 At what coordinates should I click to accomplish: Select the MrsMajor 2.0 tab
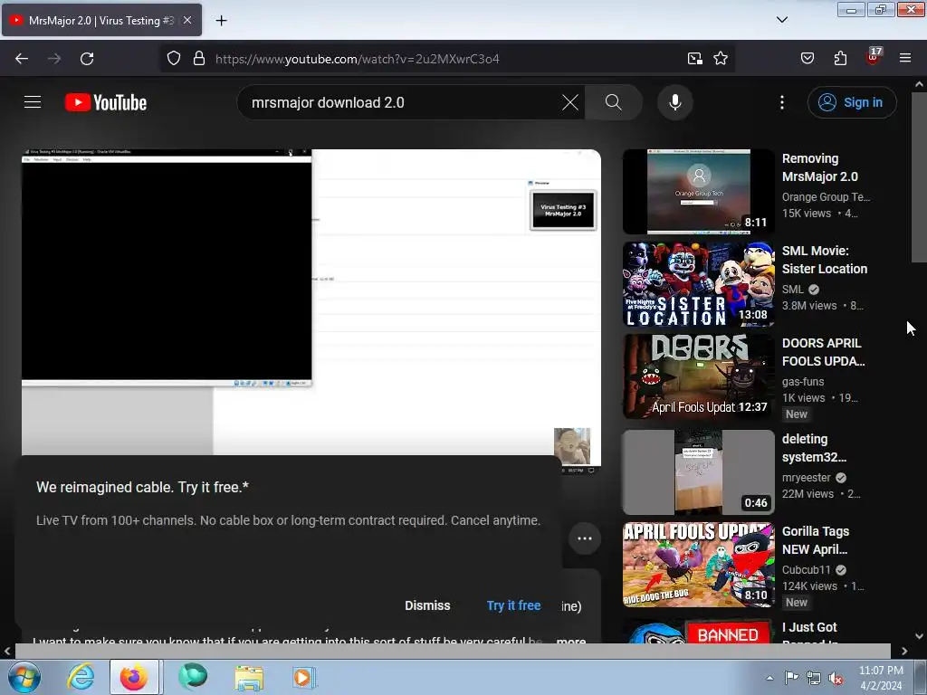click(x=101, y=20)
